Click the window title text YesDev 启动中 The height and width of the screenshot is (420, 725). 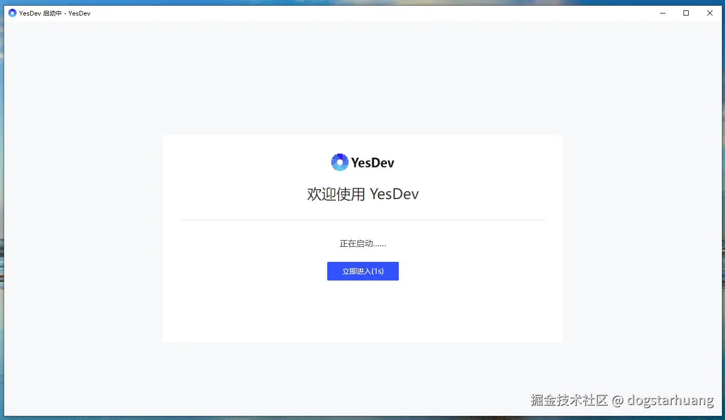(40, 13)
